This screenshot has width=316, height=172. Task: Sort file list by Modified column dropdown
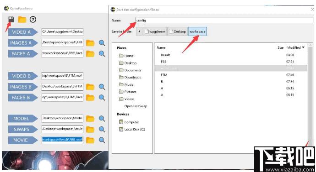pos(296,47)
